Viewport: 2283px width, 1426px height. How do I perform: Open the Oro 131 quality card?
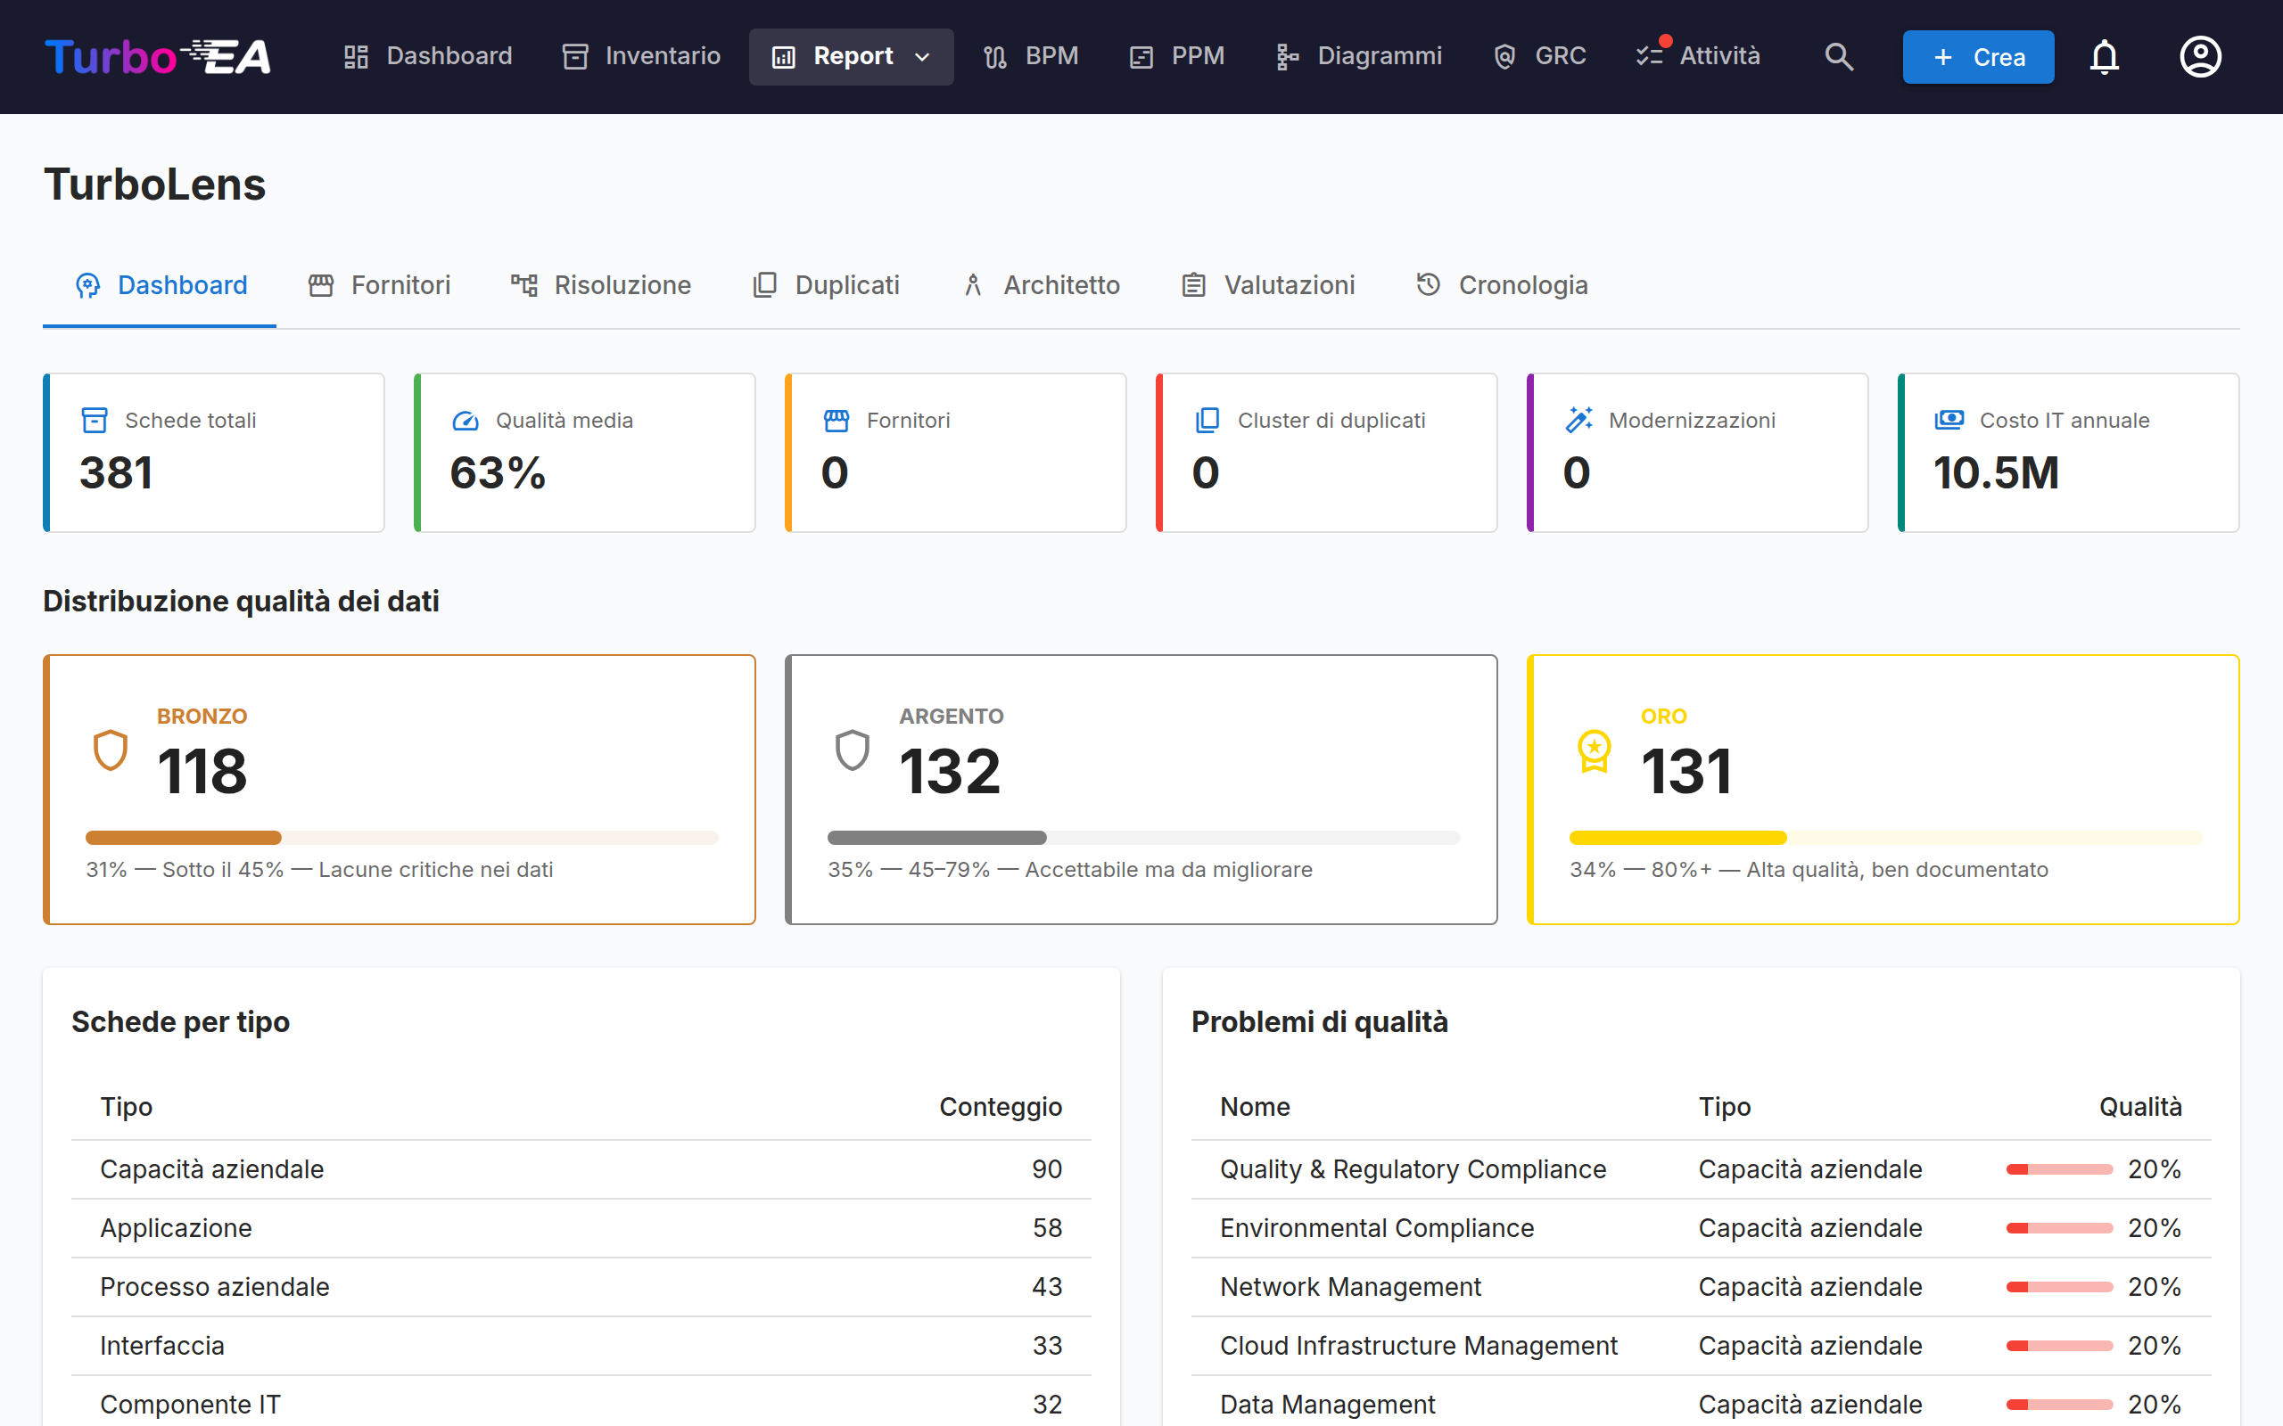(x=1883, y=790)
